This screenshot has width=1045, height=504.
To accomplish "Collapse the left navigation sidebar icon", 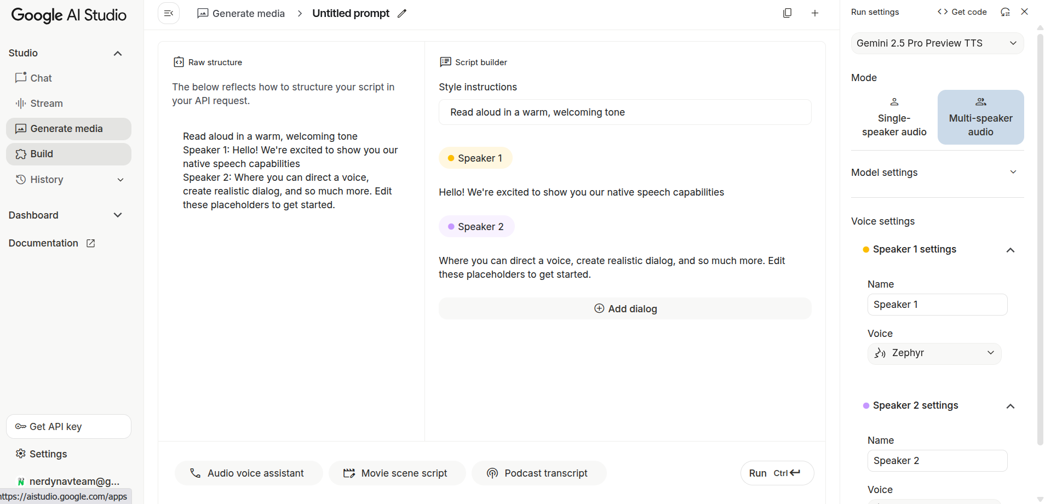I will pyautogui.click(x=169, y=13).
